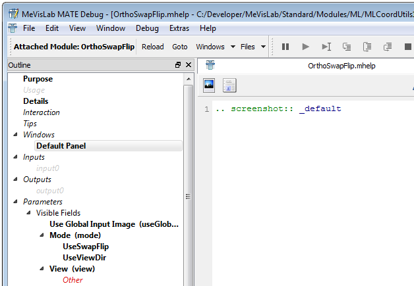Click the Step Out debug icon

tap(388, 47)
